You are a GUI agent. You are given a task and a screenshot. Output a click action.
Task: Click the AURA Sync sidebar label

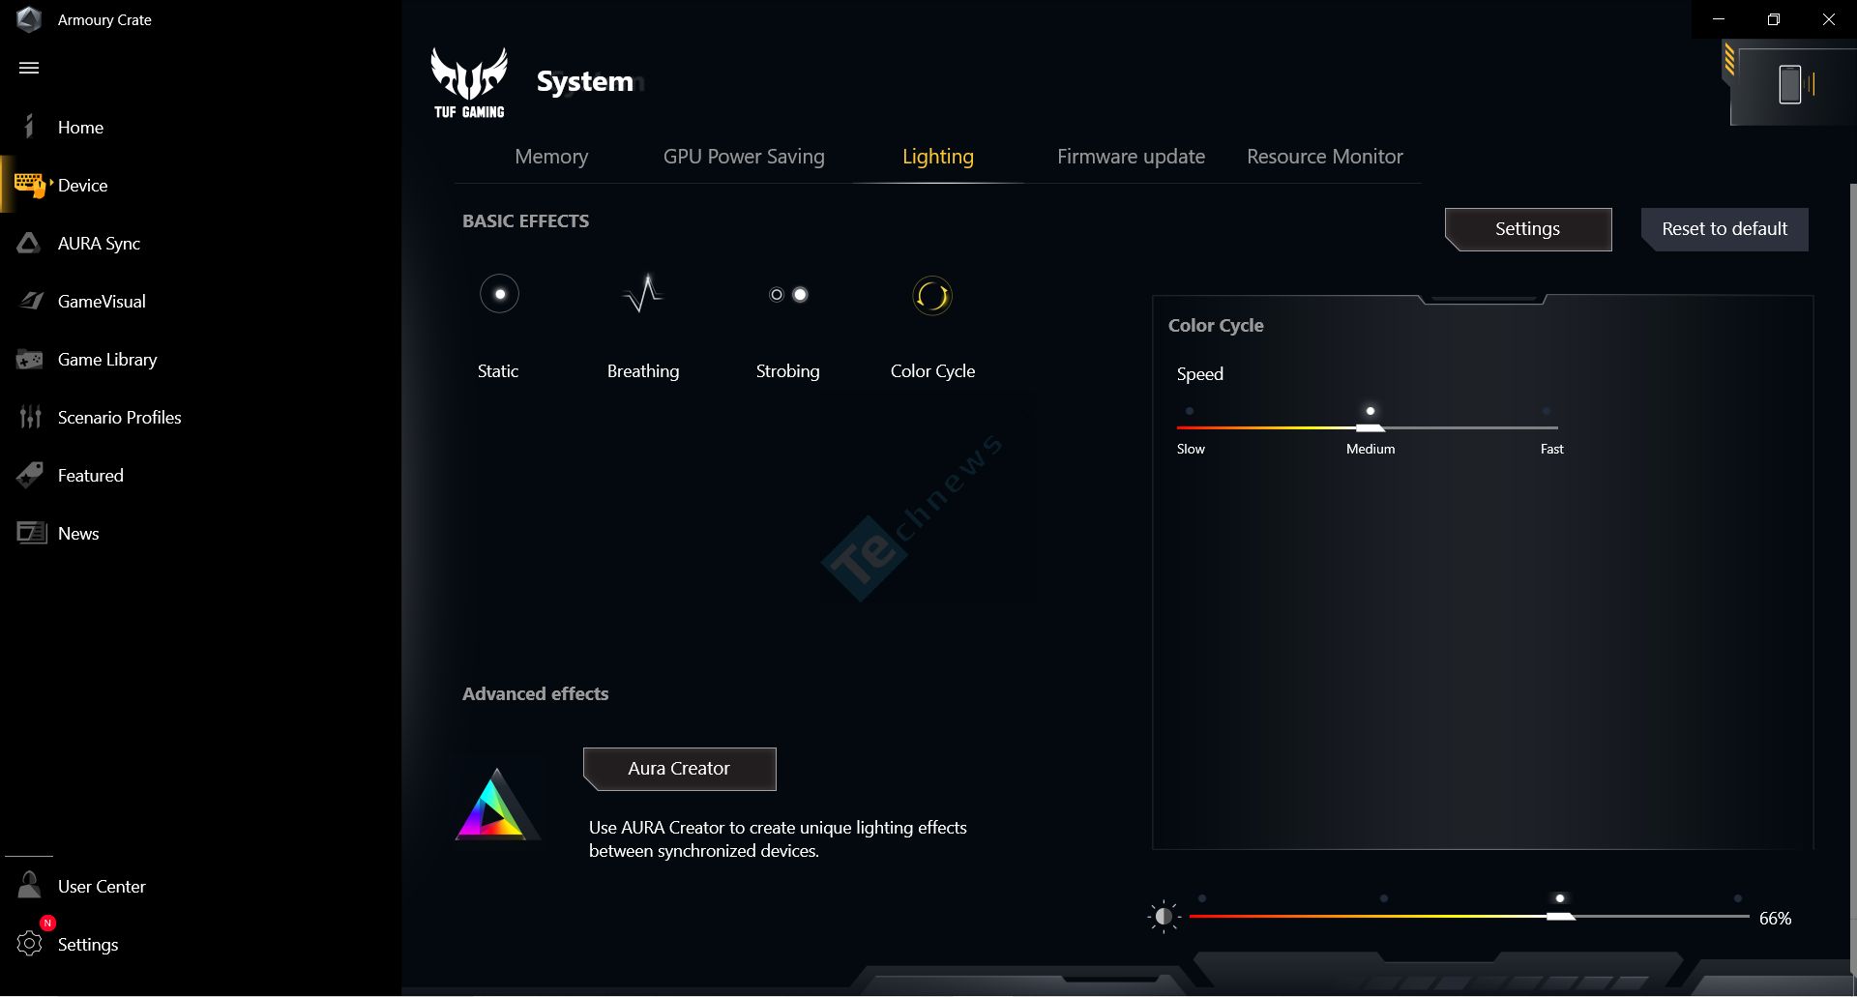point(99,244)
